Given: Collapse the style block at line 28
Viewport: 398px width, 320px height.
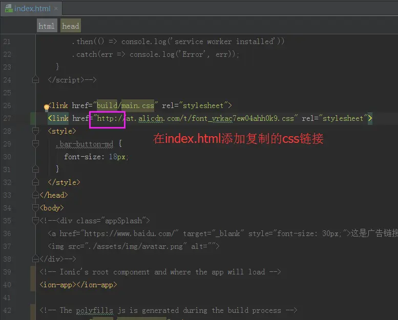Looking at the screenshot, I should pyautogui.click(x=35, y=131).
